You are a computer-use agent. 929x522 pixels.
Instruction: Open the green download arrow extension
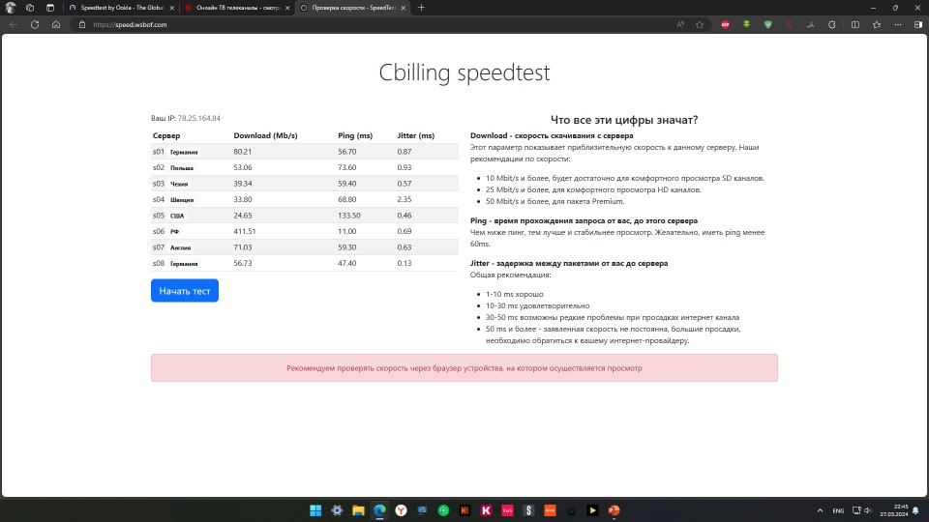click(746, 25)
